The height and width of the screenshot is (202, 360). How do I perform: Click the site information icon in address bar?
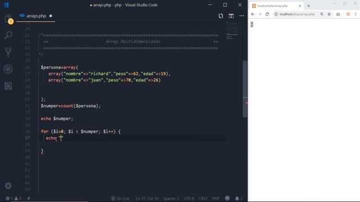pyautogui.click(x=276, y=14)
